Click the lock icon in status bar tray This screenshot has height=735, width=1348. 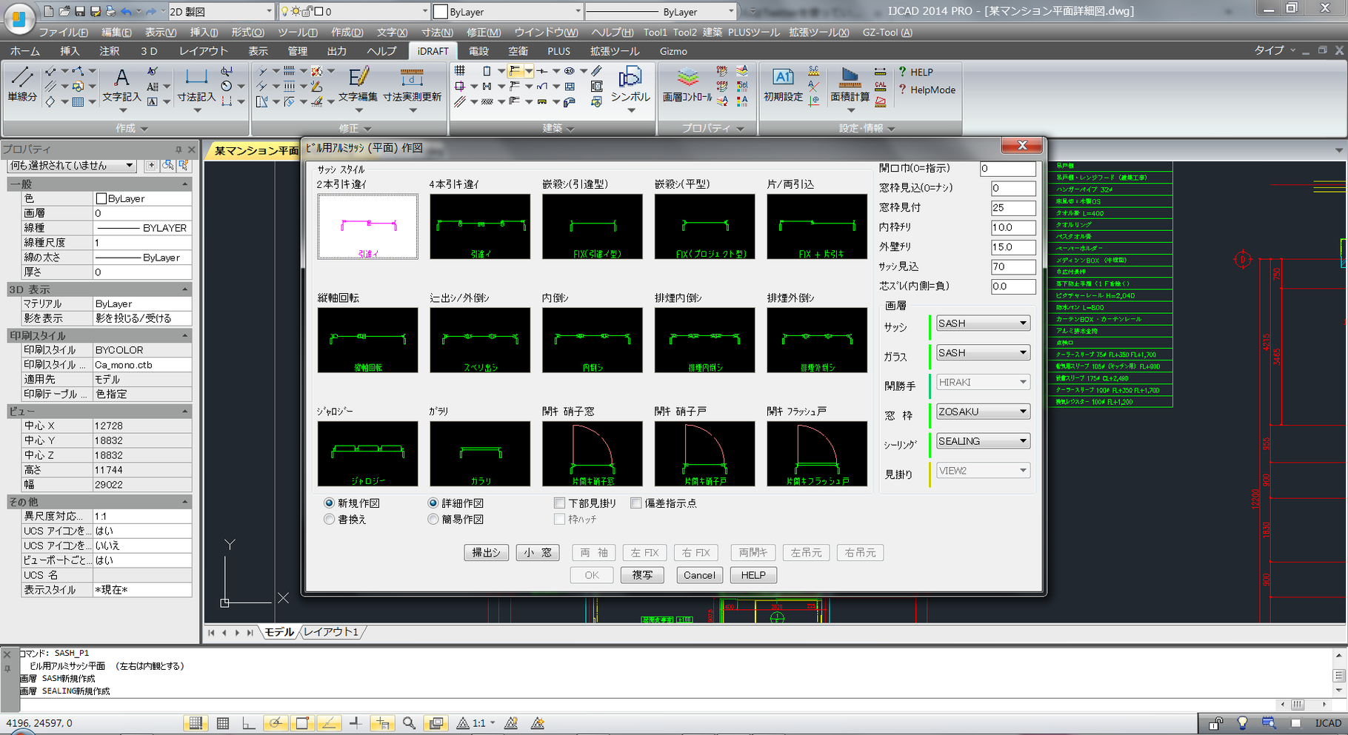tap(1216, 723)
